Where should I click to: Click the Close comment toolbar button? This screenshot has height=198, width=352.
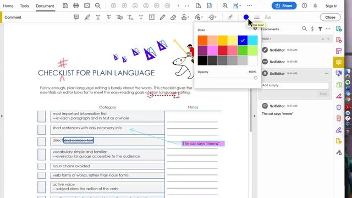coord(330,17)
